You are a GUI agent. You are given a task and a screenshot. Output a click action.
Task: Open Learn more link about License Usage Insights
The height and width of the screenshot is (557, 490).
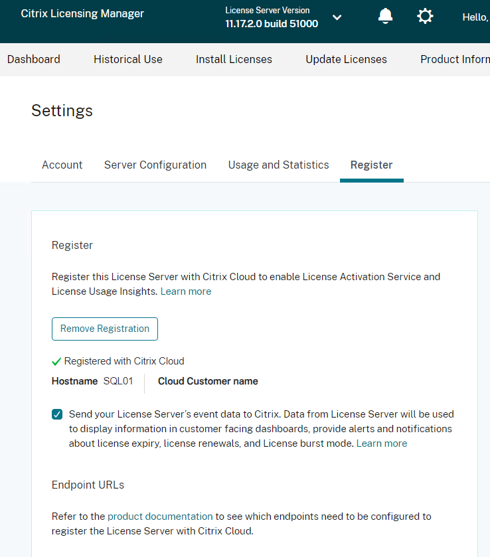[186, 291]
